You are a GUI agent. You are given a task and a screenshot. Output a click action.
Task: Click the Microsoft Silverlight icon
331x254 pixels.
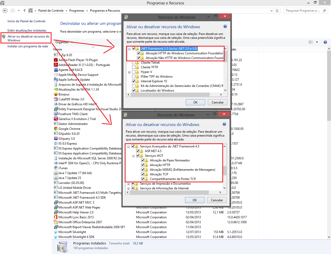click(x=56, y=232)
